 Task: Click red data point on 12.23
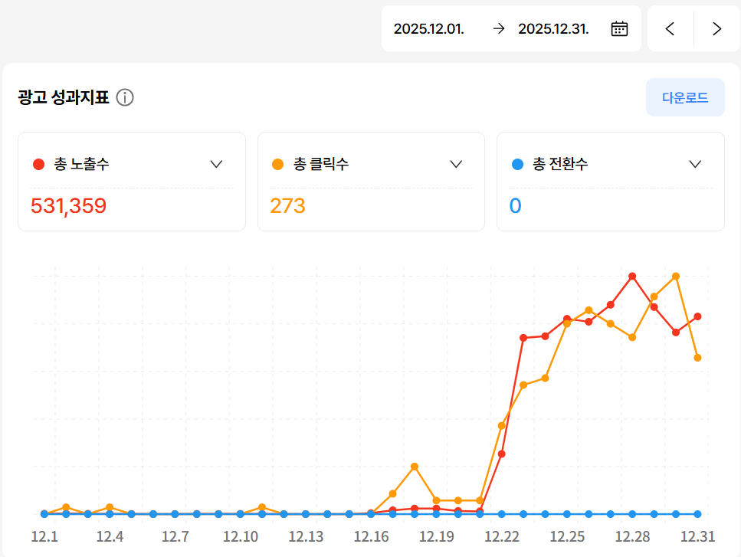[523, 338]
